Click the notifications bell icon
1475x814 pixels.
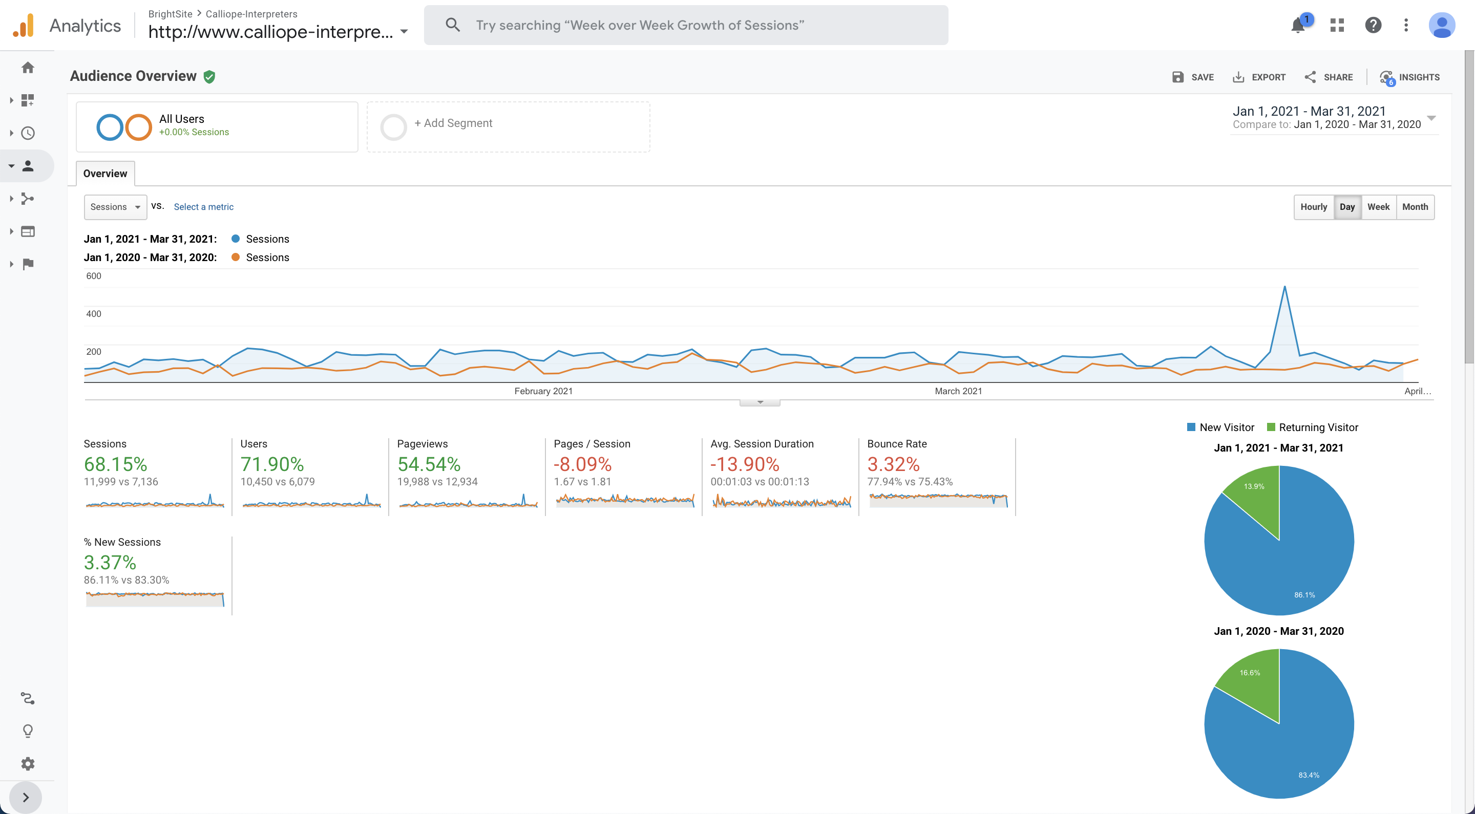coord(1296,25)
